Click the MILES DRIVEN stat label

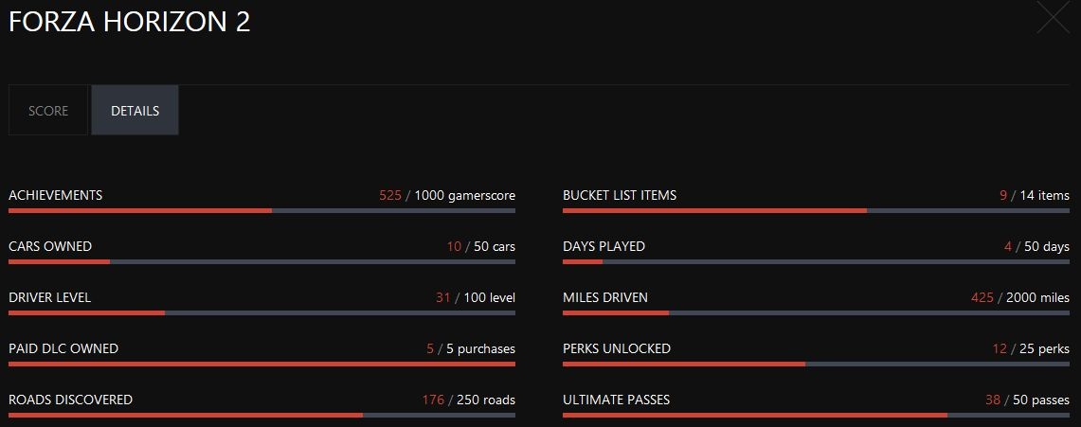point(605,297)
